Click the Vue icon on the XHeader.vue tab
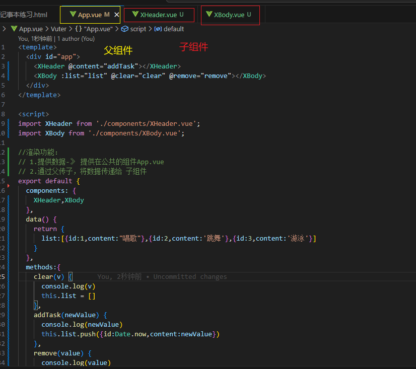The image size is (416, 369). point(135,14)
